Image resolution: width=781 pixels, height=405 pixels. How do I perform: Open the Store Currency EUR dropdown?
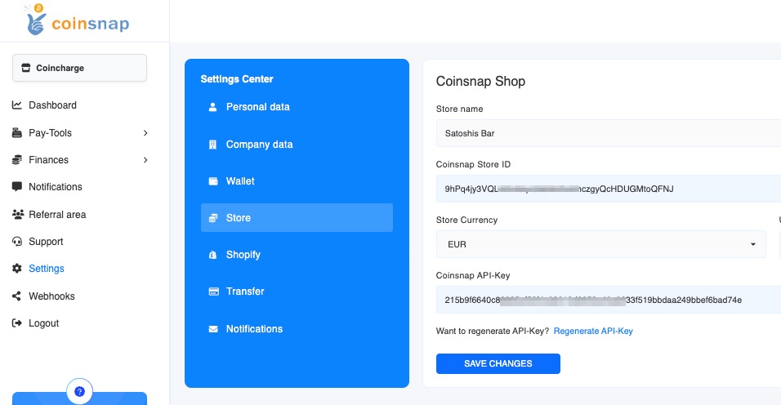tap(600, 244)
